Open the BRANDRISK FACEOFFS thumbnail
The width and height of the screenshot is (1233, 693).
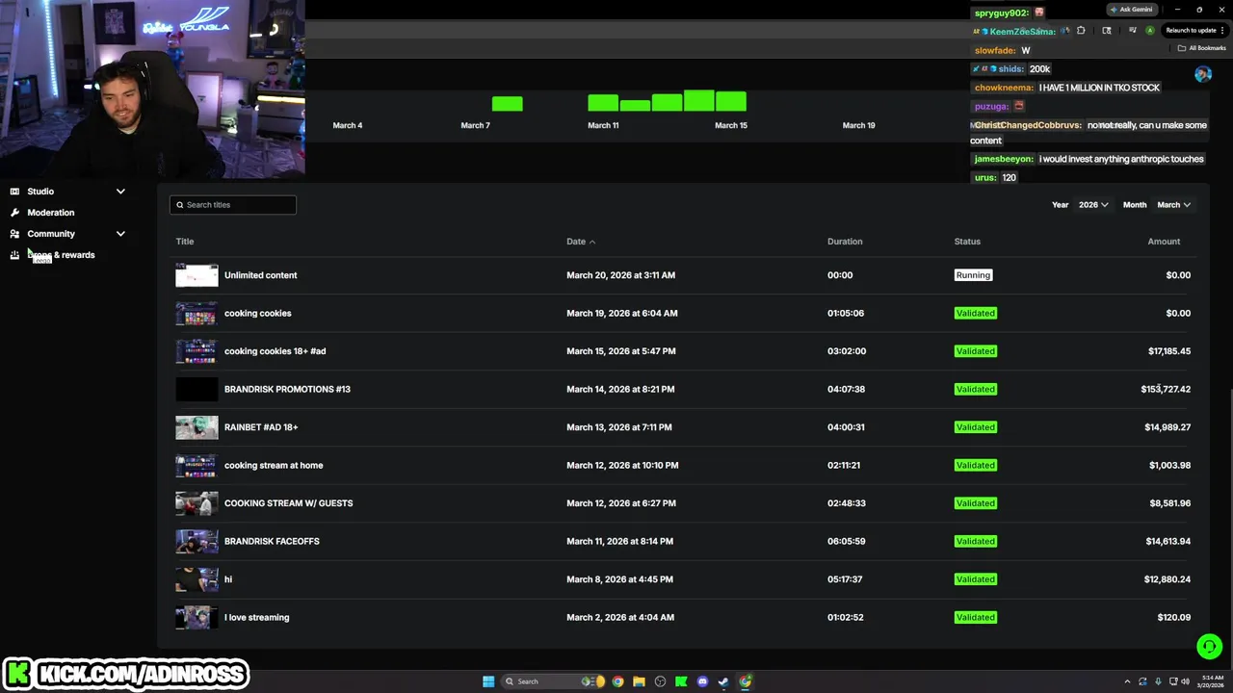[197, 541]
